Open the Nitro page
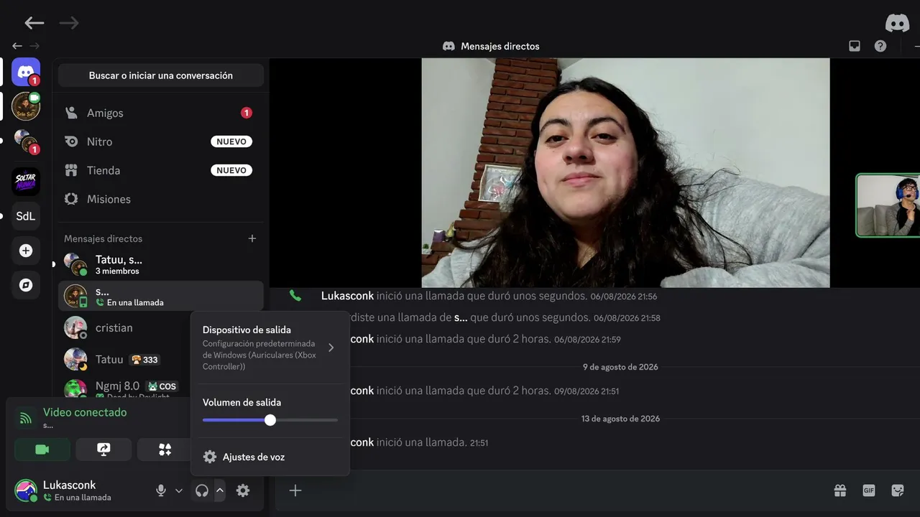This screenshot has width=920, height=517. tap(161, 141)
